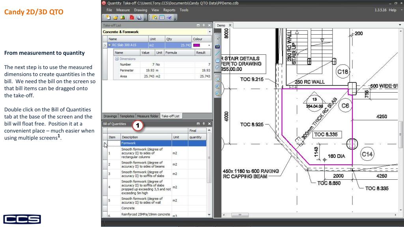The height and width of the screenshot is (227, 404).
Task: Pin the Take-off List panel
Action: [x=204, y=25]
